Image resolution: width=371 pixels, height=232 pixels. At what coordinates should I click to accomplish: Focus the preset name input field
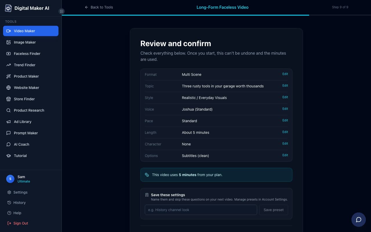tap(201, 210)
